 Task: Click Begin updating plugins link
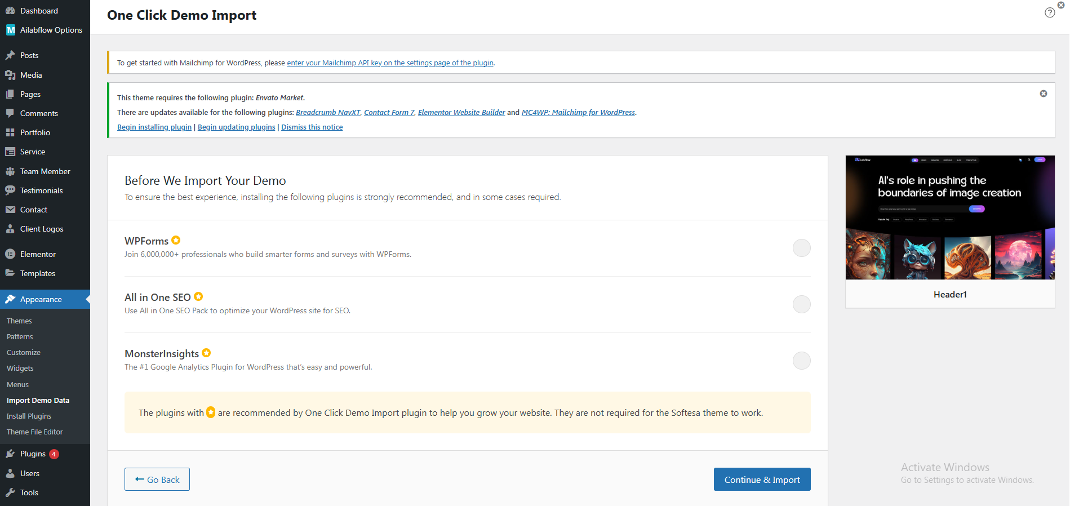(x=237, y=127)
